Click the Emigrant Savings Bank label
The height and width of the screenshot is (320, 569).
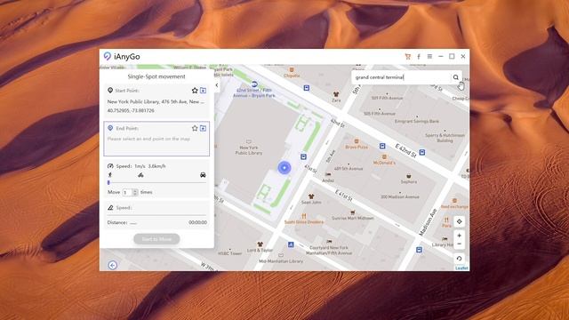[x=417, y=121]
